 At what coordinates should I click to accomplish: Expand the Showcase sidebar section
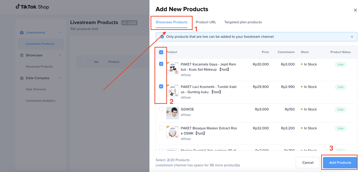[x=59, y=55]
